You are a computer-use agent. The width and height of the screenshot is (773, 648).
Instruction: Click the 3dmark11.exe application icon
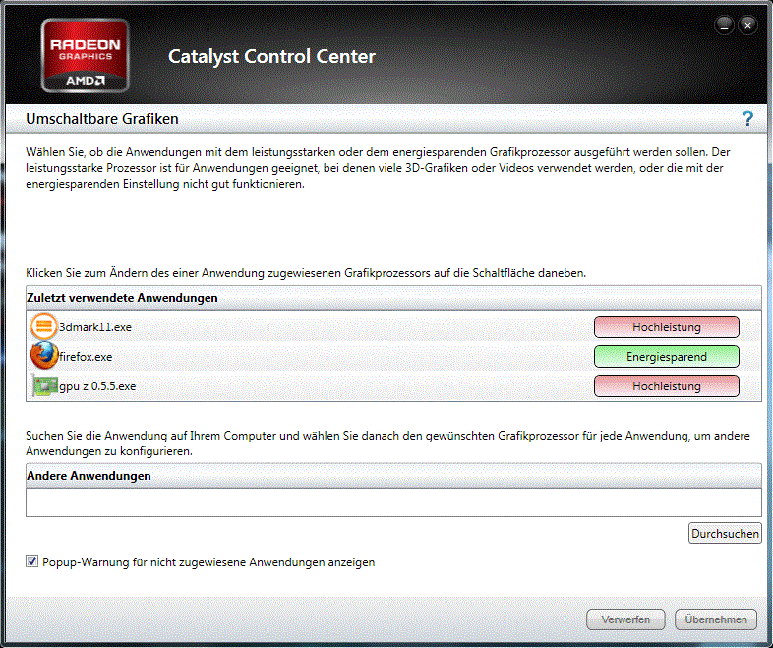pyautogui.click(x=43, y=326)
